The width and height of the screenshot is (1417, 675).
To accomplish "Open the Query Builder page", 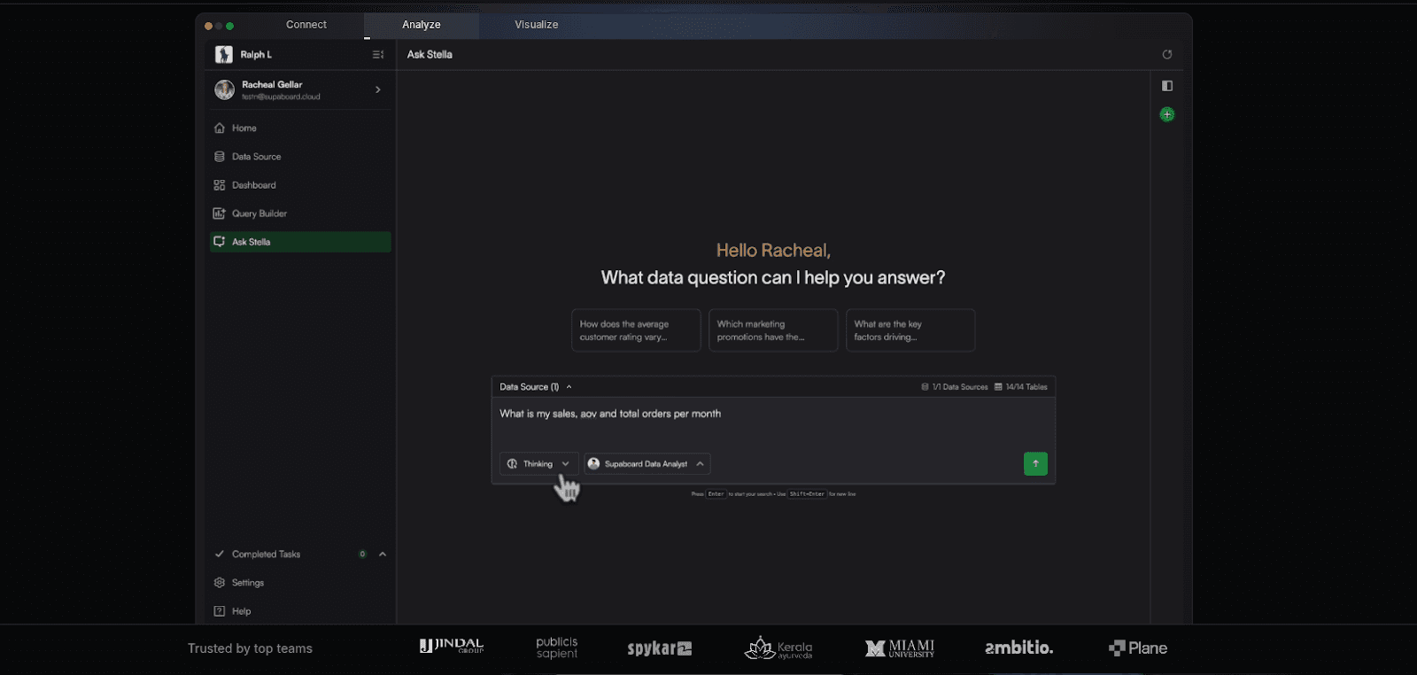I will click(x=300, y=213).
